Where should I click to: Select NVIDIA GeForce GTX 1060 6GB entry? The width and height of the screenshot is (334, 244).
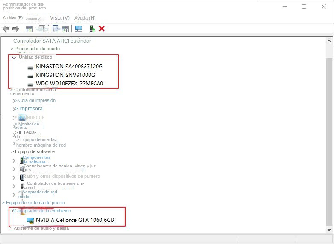75,220
